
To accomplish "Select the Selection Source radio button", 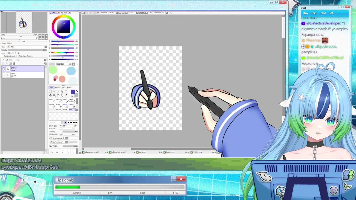I will [17, 56].
